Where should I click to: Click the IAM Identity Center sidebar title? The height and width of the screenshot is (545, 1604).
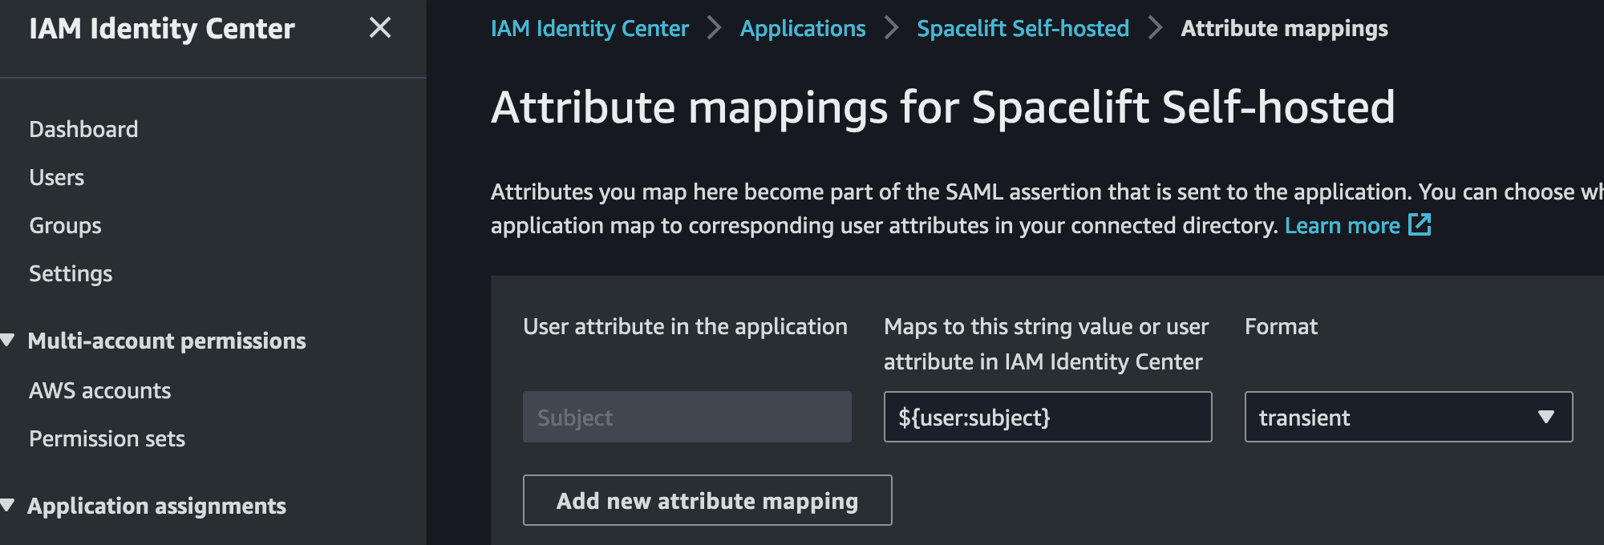tap(162, 28)
